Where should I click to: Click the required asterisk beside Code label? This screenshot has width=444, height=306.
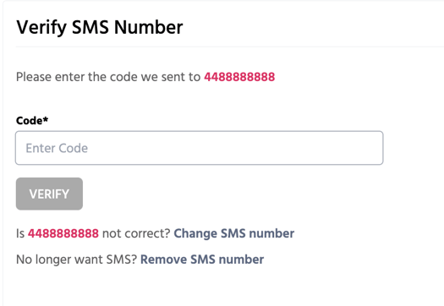coord(46,118)
